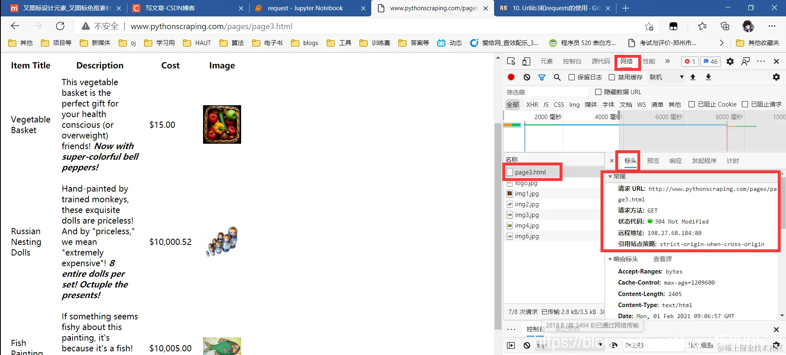Click the message count badge showing 46
The height and width of the screenshot is (355, 786).
click(x=711, y=61)
